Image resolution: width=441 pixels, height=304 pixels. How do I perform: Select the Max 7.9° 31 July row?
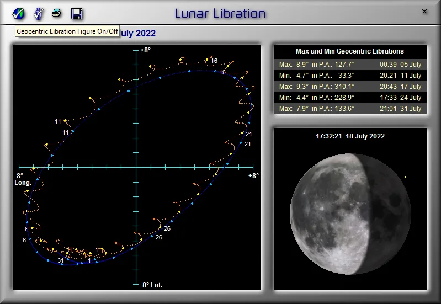tap(350, 108)
